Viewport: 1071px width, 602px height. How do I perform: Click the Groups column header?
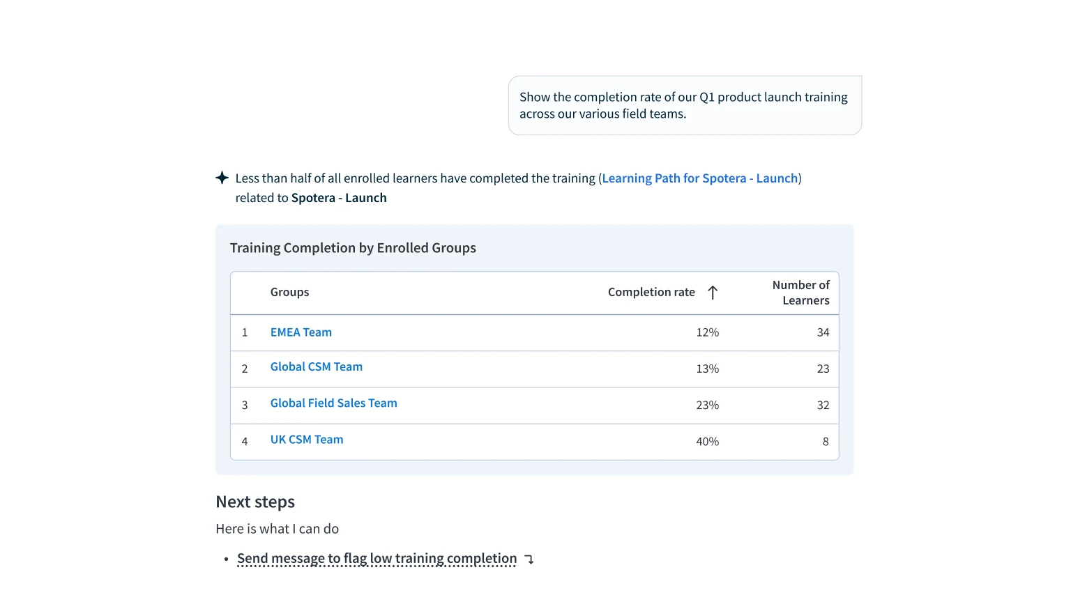[x=289, y=292]
